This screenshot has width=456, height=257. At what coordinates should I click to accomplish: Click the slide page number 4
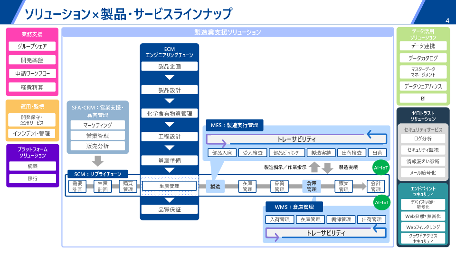coord(447,20)
